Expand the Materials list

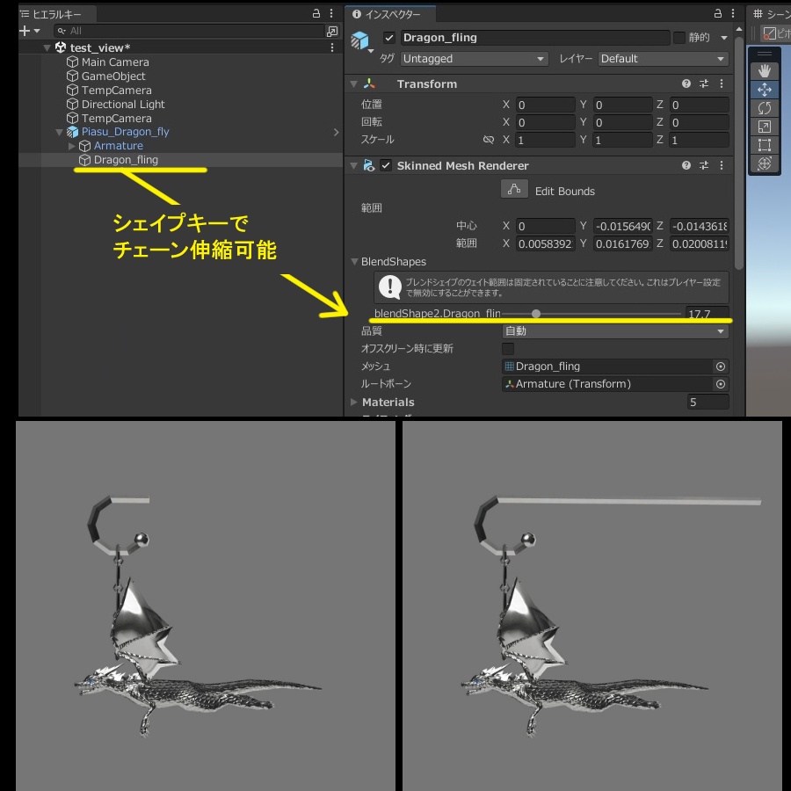pyautogui.click(x=354, y=403)
